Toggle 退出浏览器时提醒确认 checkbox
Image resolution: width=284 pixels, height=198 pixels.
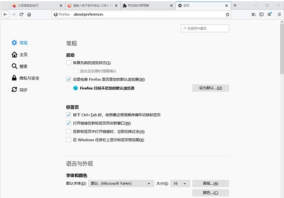pyautogui.click(x=76, y=71)
